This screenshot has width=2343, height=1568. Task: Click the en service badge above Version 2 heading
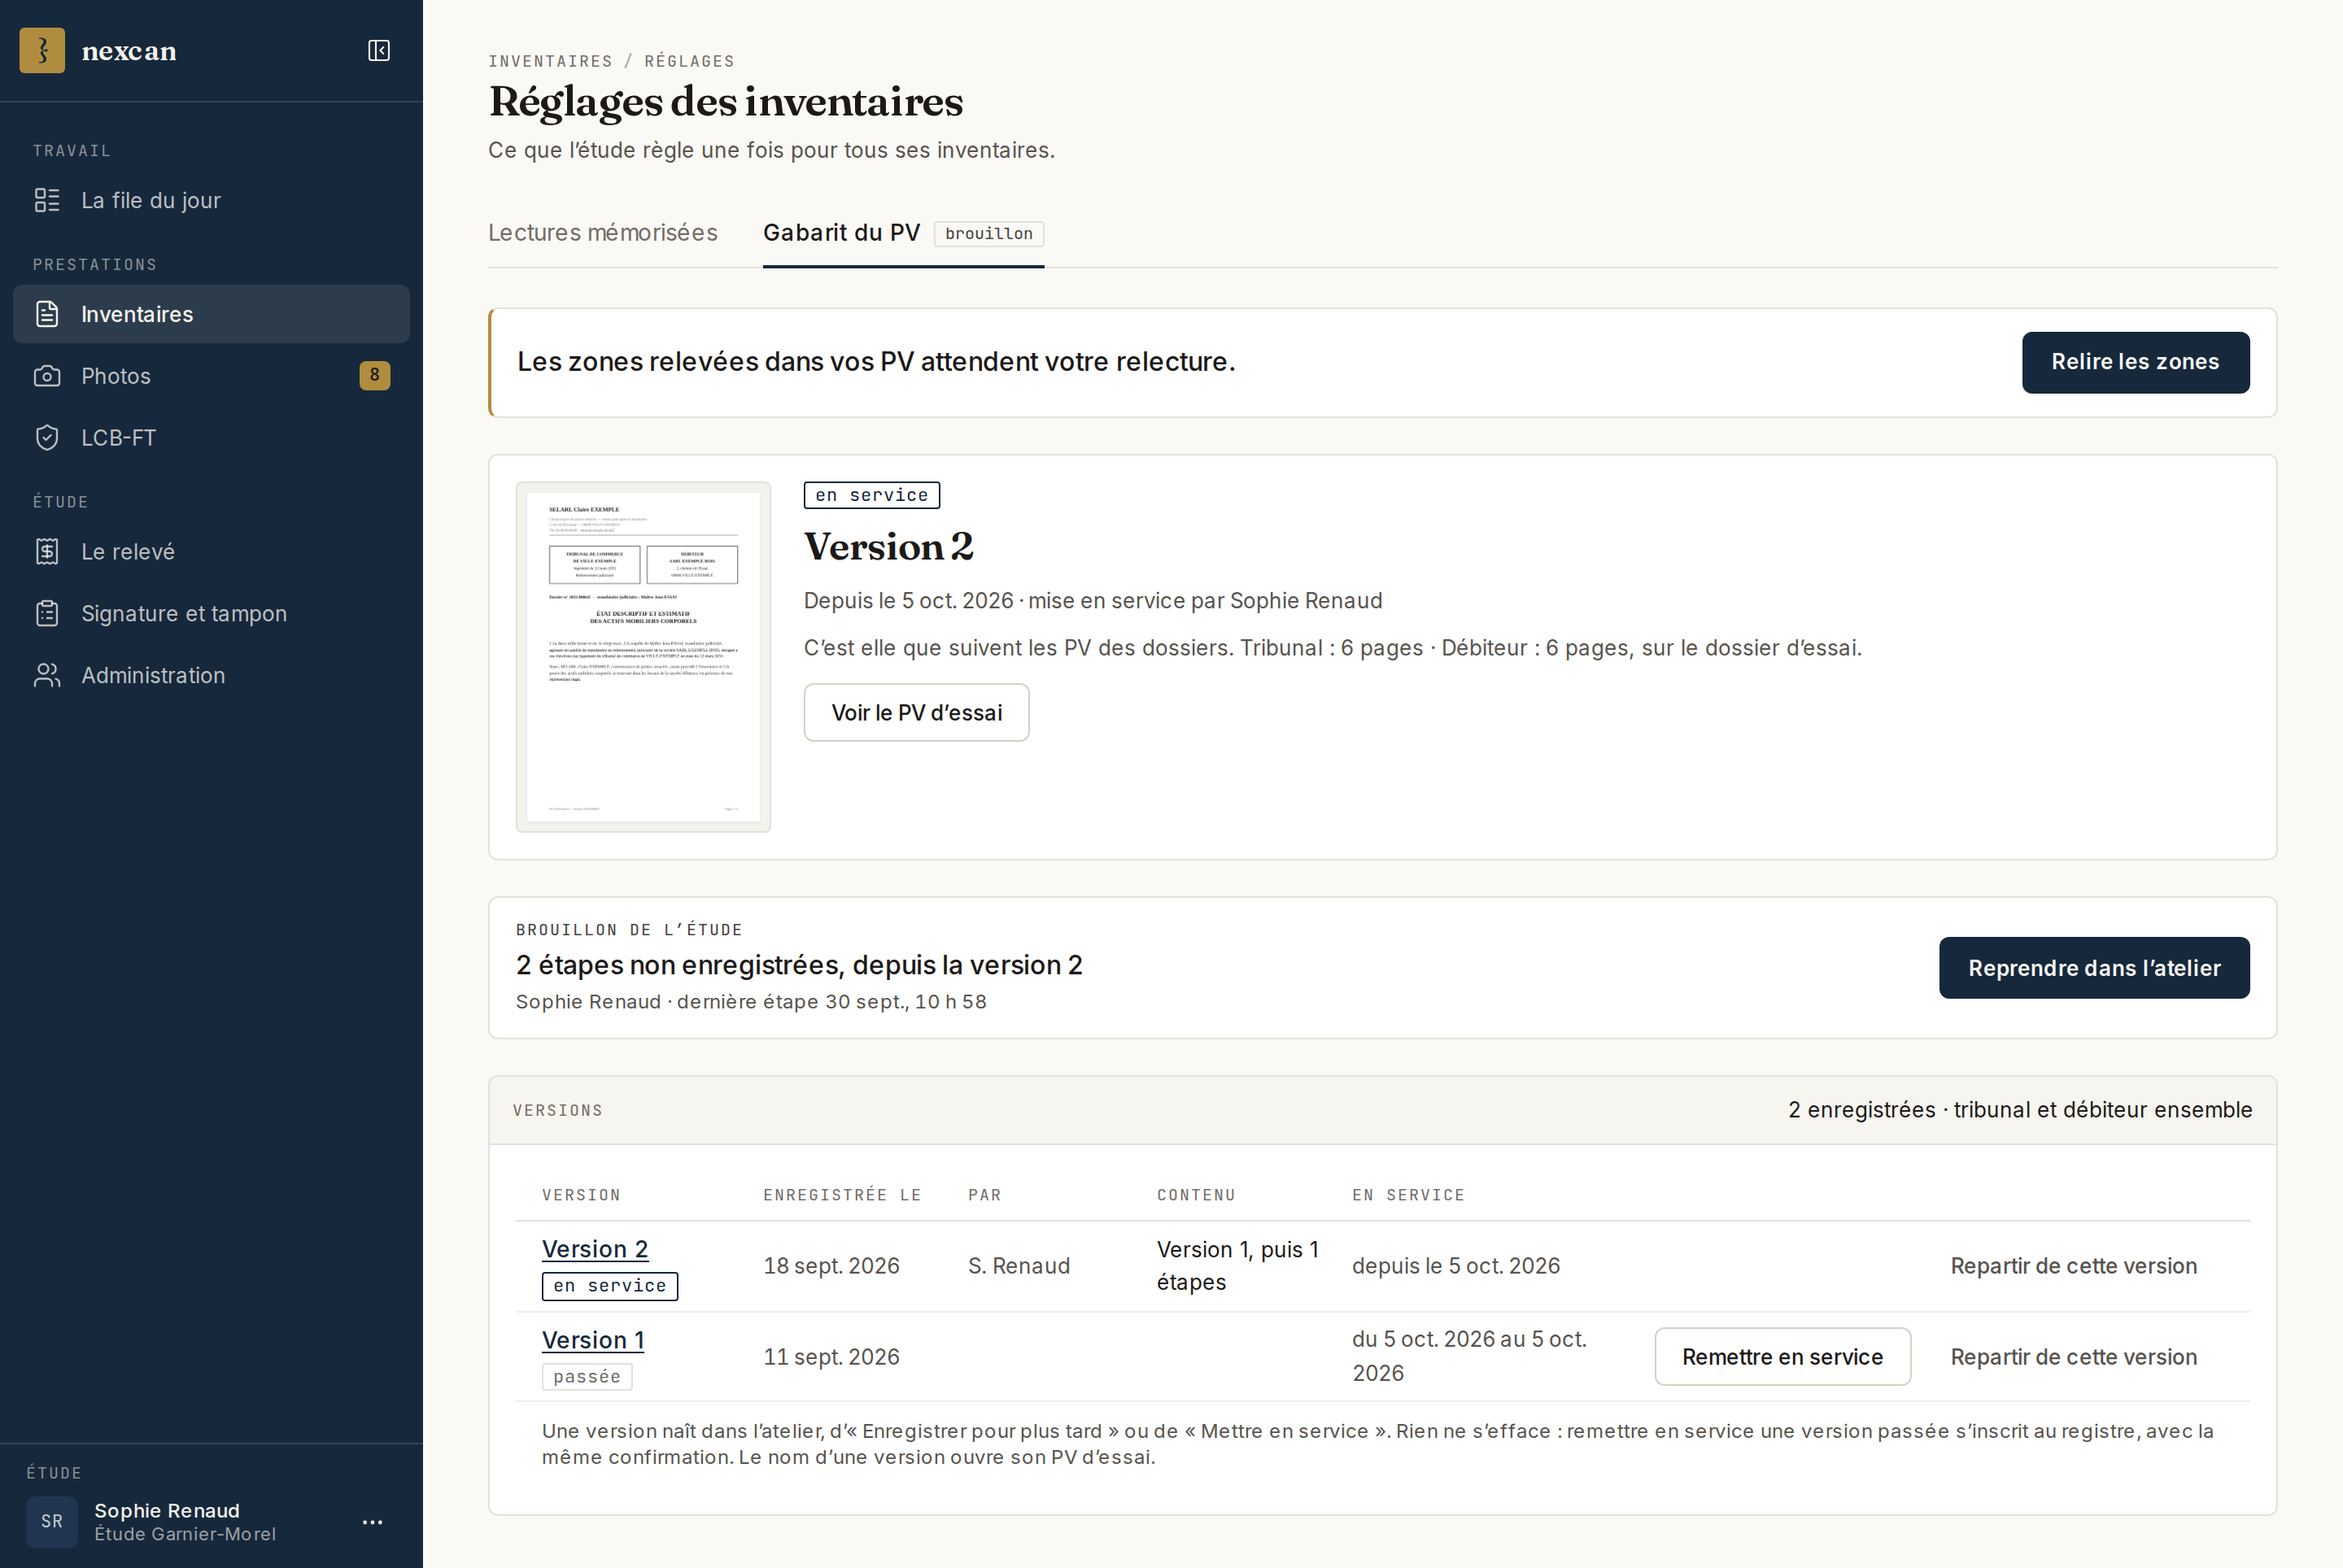tap(871, 495)
